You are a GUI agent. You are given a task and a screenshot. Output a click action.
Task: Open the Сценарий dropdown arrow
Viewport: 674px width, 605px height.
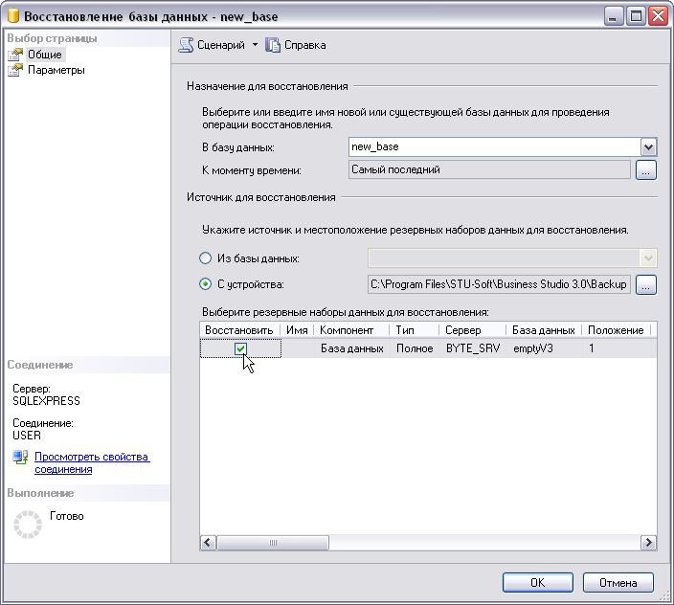(x=255, y=45)
